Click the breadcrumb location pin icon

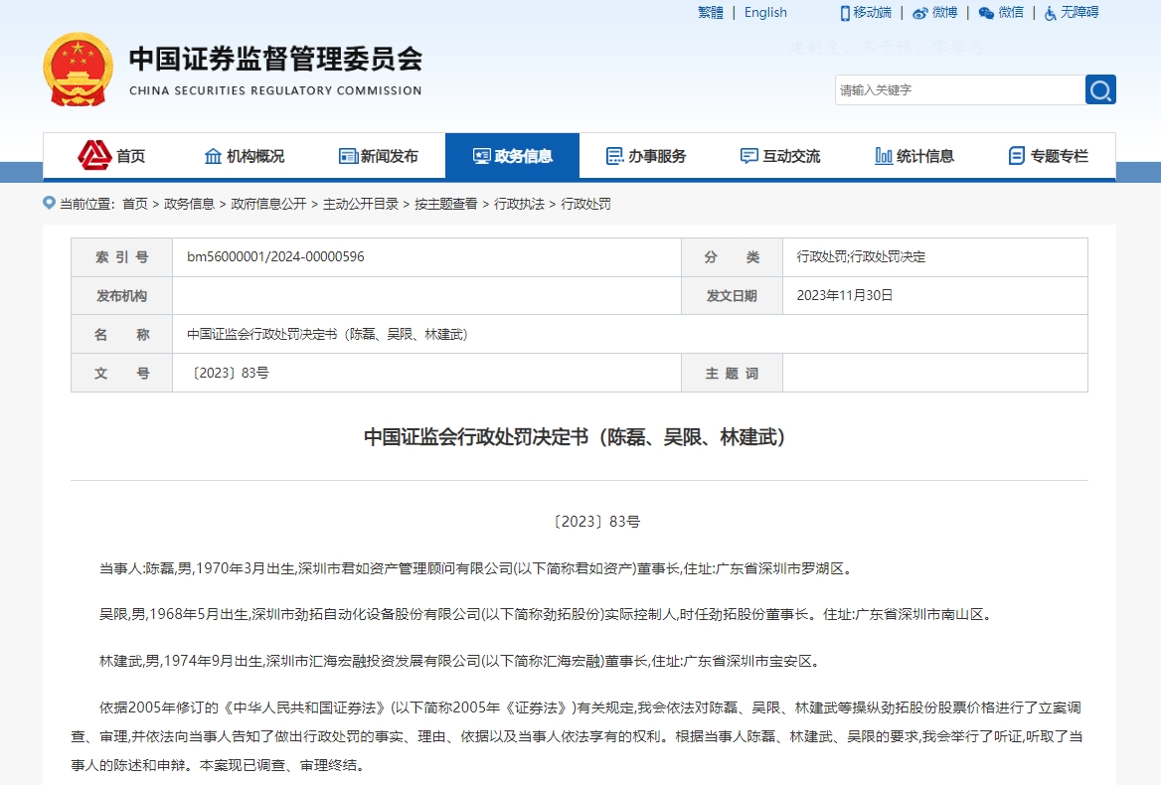click(x=48, y=202)
